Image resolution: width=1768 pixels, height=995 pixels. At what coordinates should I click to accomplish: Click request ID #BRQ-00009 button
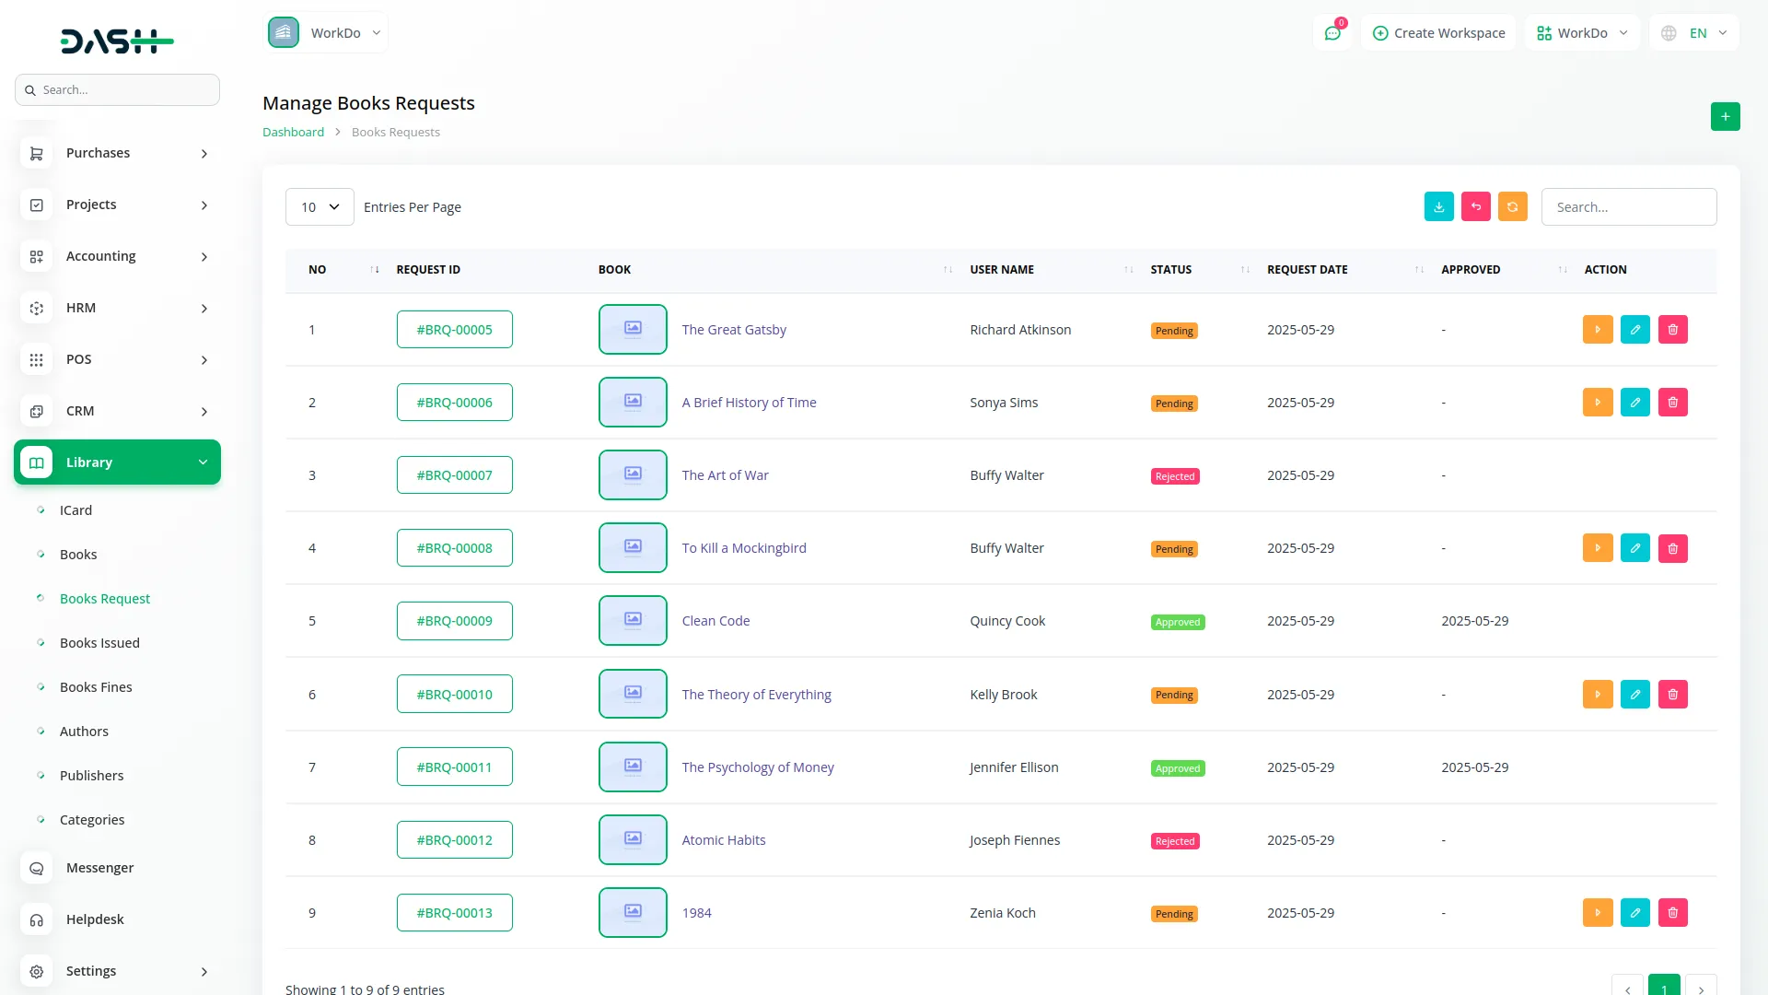coord(454,621)
